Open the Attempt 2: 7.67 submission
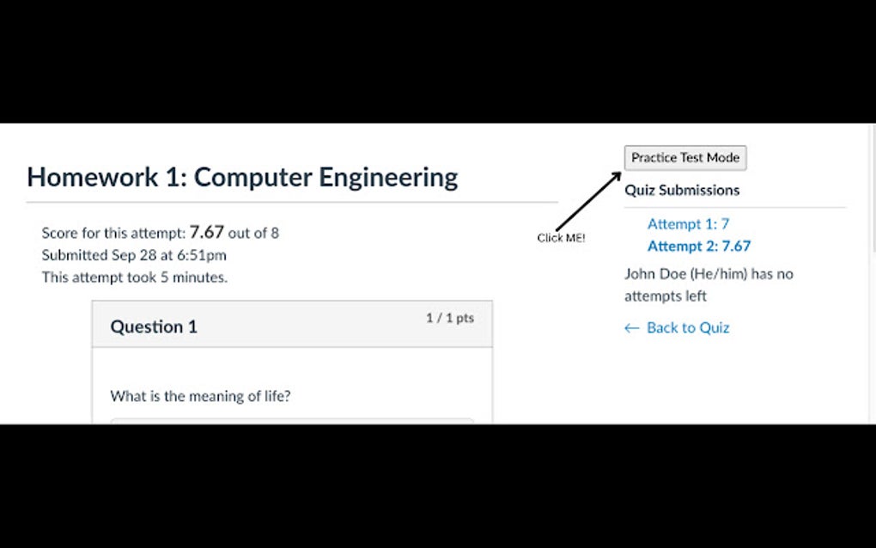876x548 pixels. tap(698, 246)
